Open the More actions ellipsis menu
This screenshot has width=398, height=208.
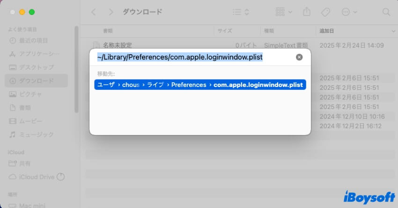click(x=349, y=12)
